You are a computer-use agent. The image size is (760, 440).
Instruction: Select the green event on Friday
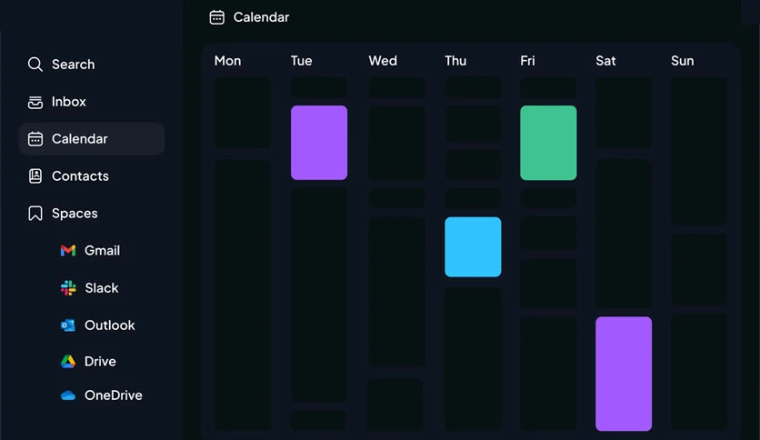[548, 143]
